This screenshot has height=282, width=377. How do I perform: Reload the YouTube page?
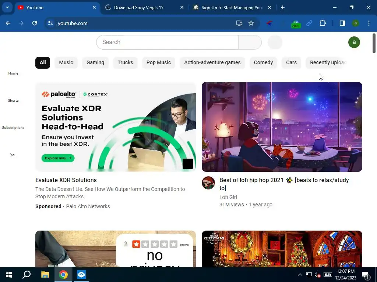[35, 23]
